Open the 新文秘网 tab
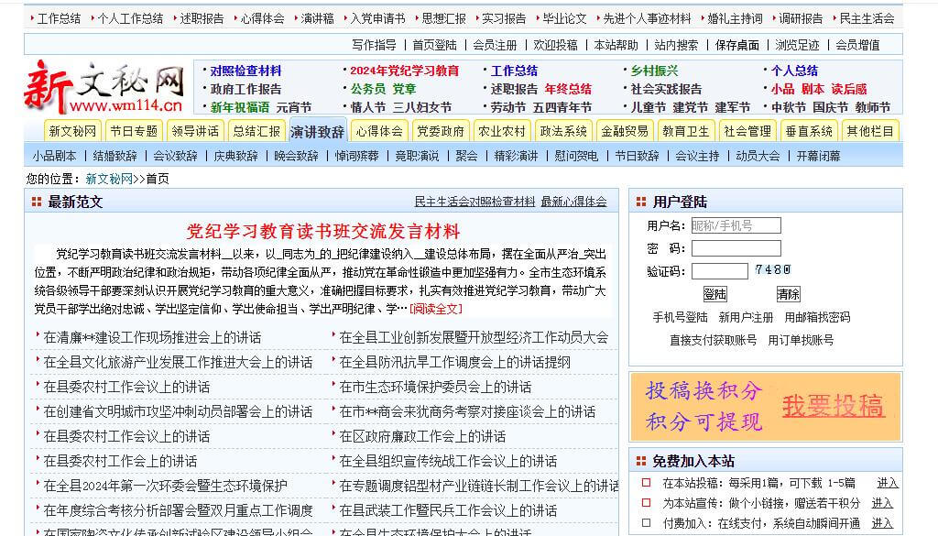Image resolution: width=938 pixels, height=536 pixels. [72, 131]
